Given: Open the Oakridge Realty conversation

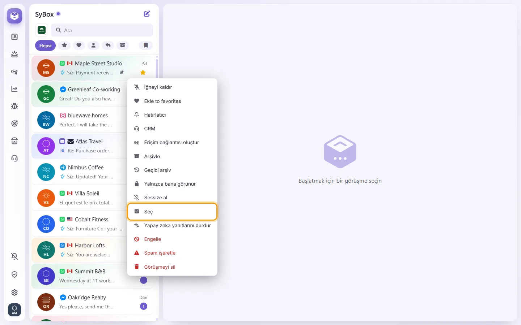Looking at the screenshot, I should (92, 302).
